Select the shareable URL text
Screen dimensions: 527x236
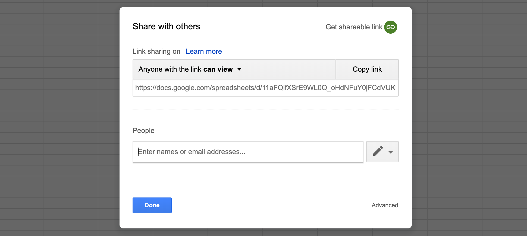(x=265, y=88)
